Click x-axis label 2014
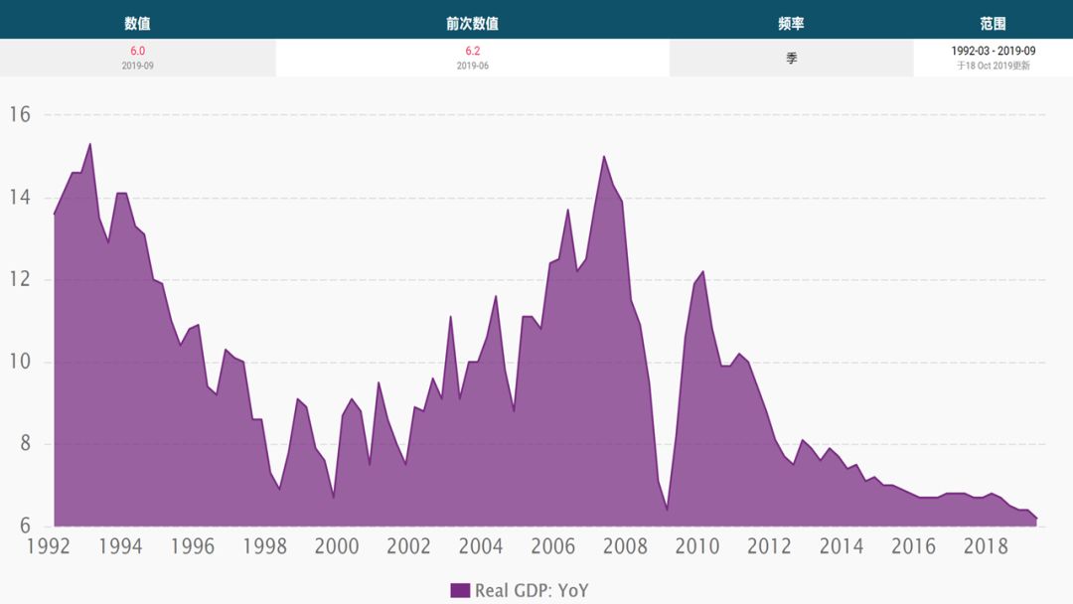 pyautogui.click(x=842, y=545)
